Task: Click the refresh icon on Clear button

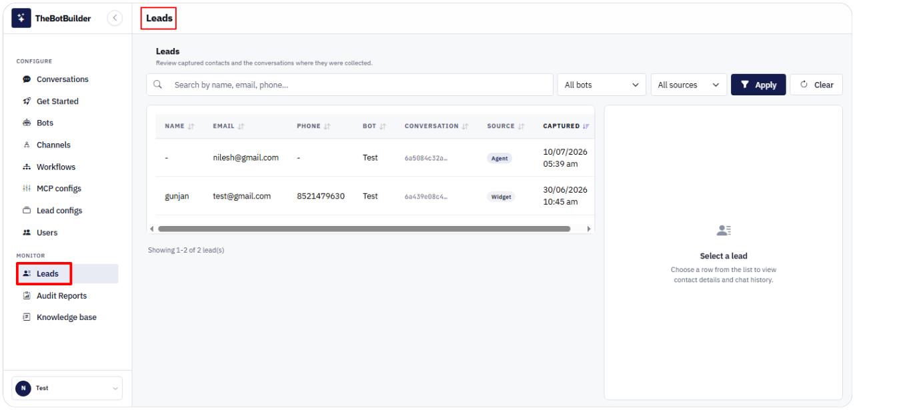Action: pos(804,85)
